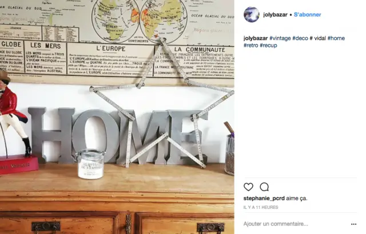Viewport: 366px width, 234px height.
Task: Click the 'Il y a 11 heures' timestamp
Action: click(261, 207)
